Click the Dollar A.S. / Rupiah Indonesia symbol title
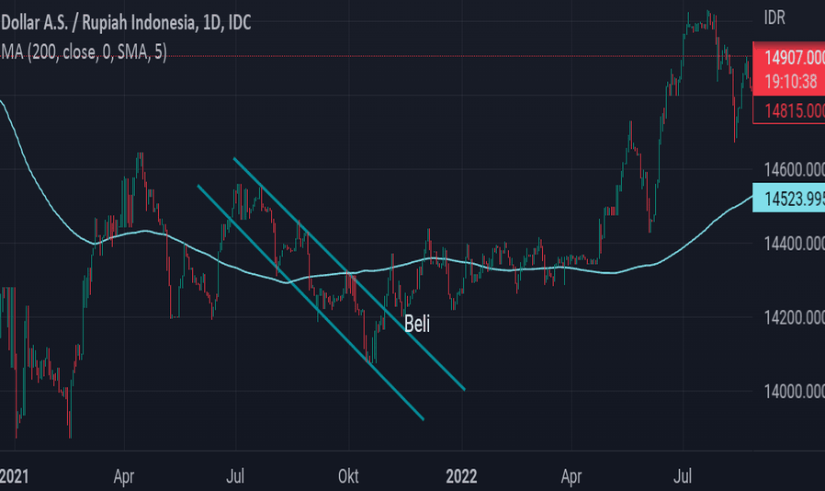The width and height of the screenshot is (825, 491). pos(126,23)
